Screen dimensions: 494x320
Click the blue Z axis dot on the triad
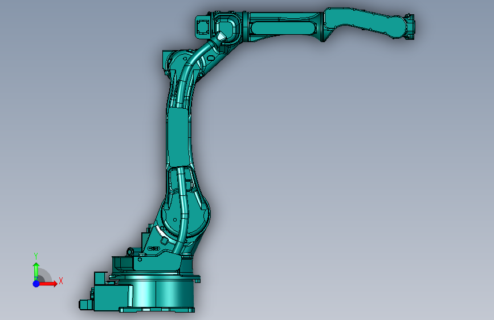tap(36, 284)
